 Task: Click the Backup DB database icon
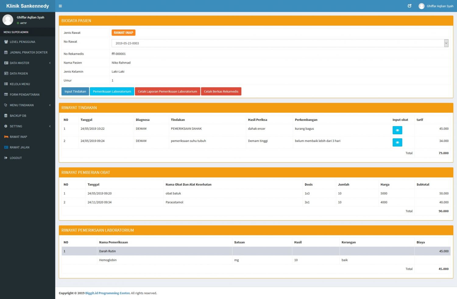click(6, 116)
